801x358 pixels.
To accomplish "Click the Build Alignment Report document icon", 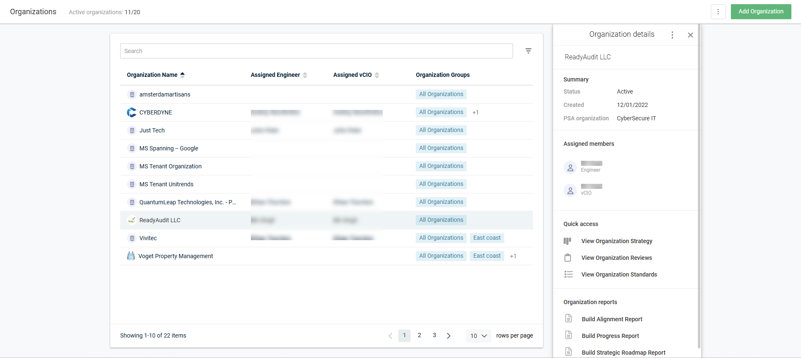I will 569,319.
